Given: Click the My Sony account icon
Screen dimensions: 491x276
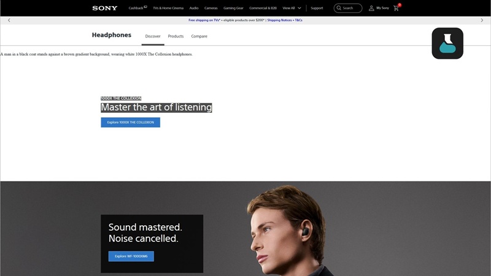Looking at the screenshot, I should click(371, 8).
